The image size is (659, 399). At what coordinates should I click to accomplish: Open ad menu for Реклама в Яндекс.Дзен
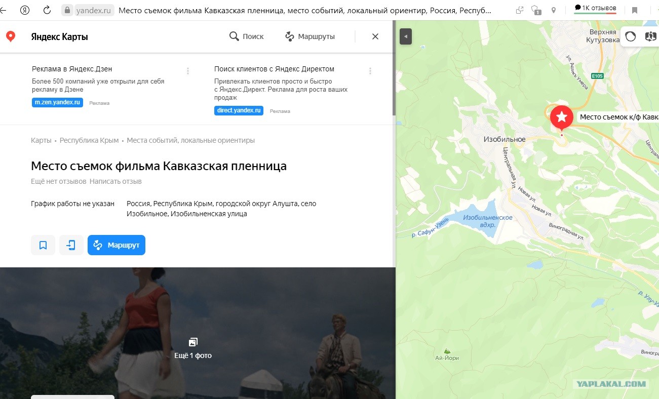(188, 71)
